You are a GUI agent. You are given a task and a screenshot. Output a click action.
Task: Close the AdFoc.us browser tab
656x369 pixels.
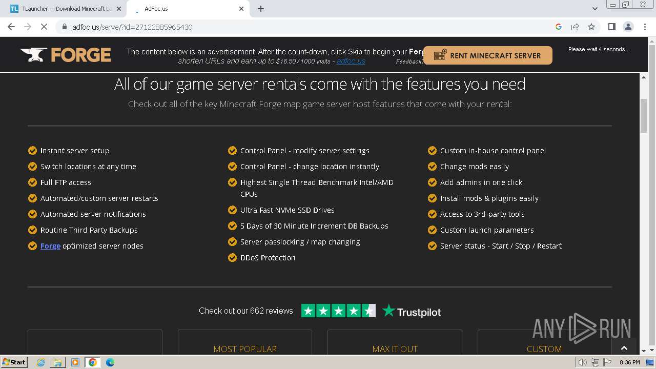pos(241,9)
